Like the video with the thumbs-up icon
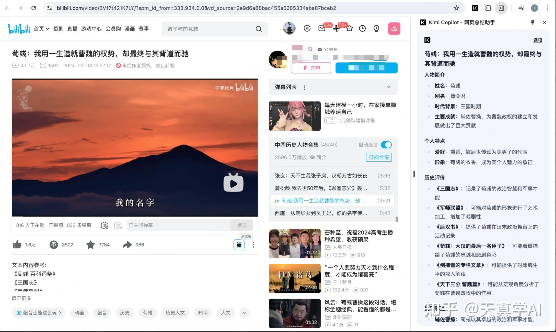Screen dimensions: 556x332 pyautogui.click(x=17, y=245)
